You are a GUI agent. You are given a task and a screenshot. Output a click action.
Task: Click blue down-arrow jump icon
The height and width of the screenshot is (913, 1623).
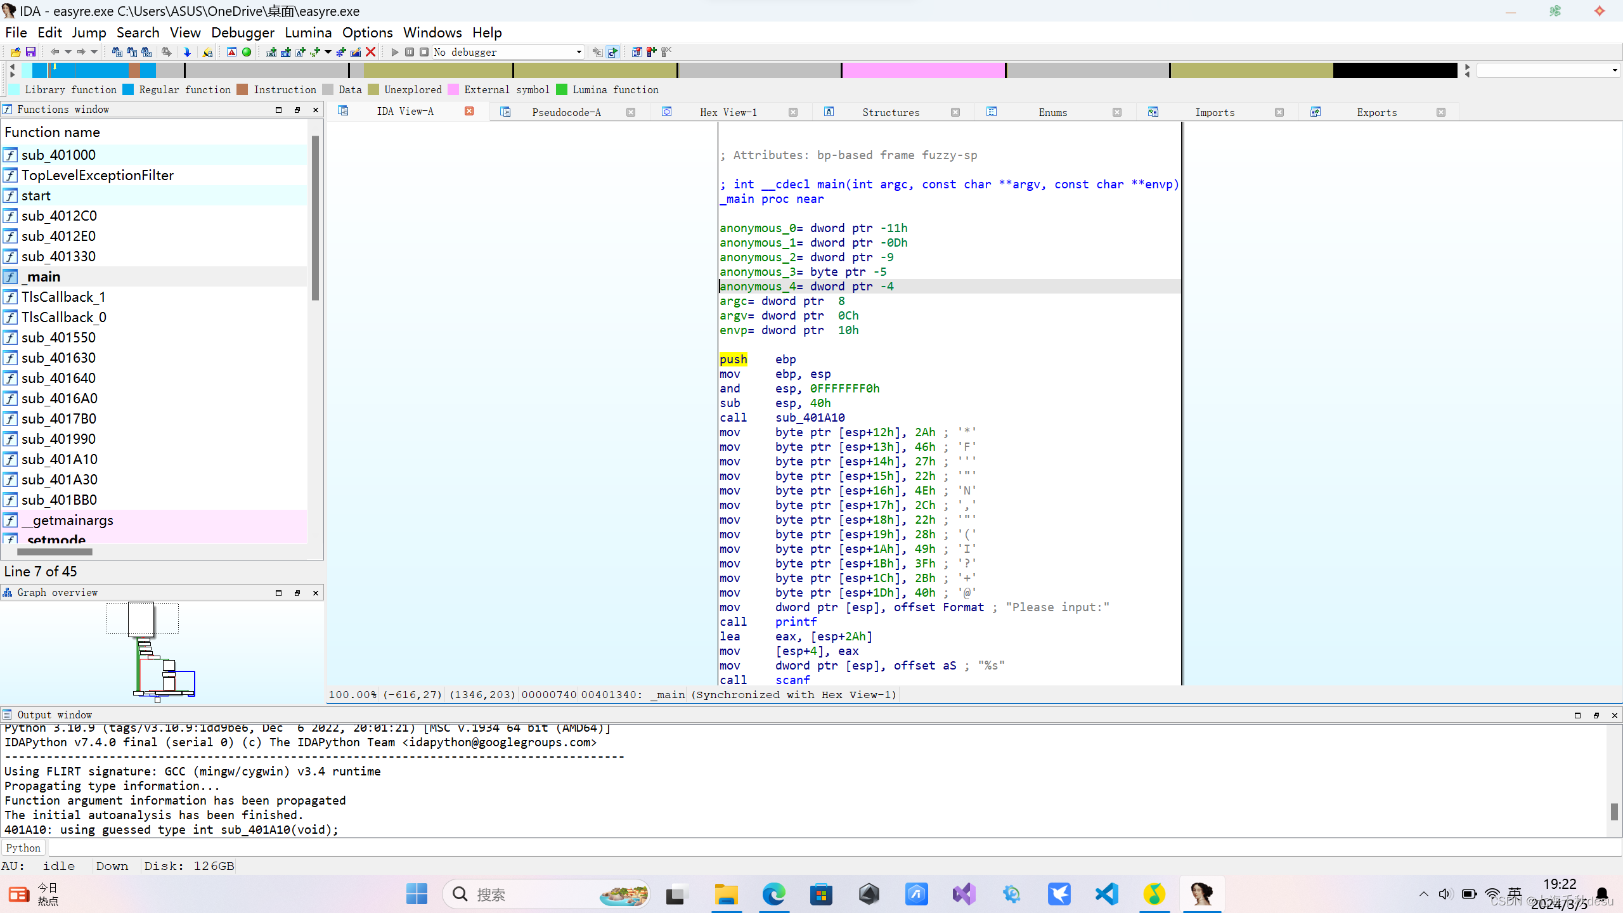tap(187, 52)
